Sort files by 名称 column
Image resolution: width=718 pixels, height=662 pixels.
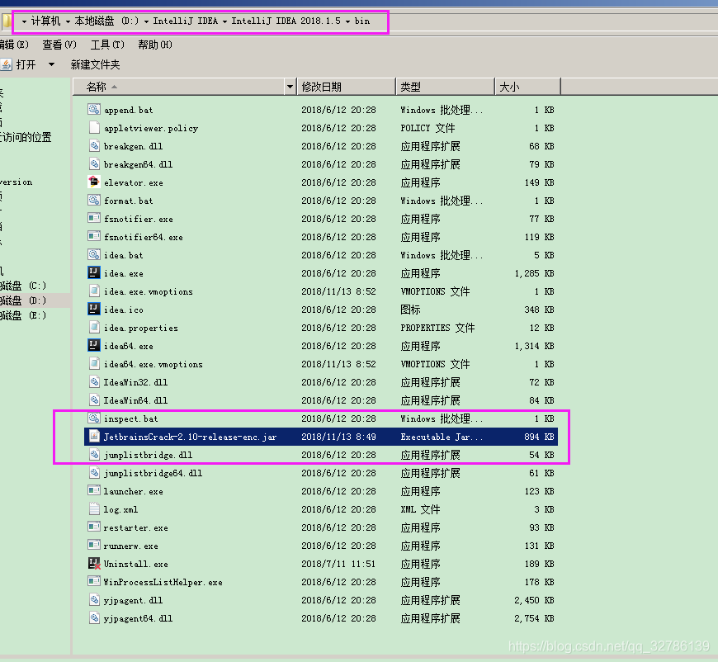click(x=178, y=87)
